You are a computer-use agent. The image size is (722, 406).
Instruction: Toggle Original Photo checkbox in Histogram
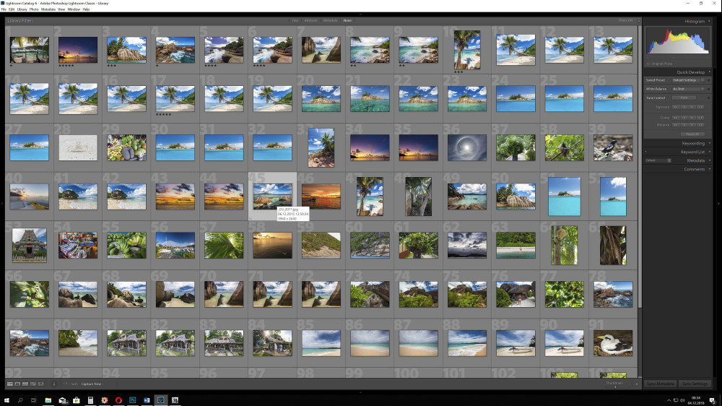(649, 64)
